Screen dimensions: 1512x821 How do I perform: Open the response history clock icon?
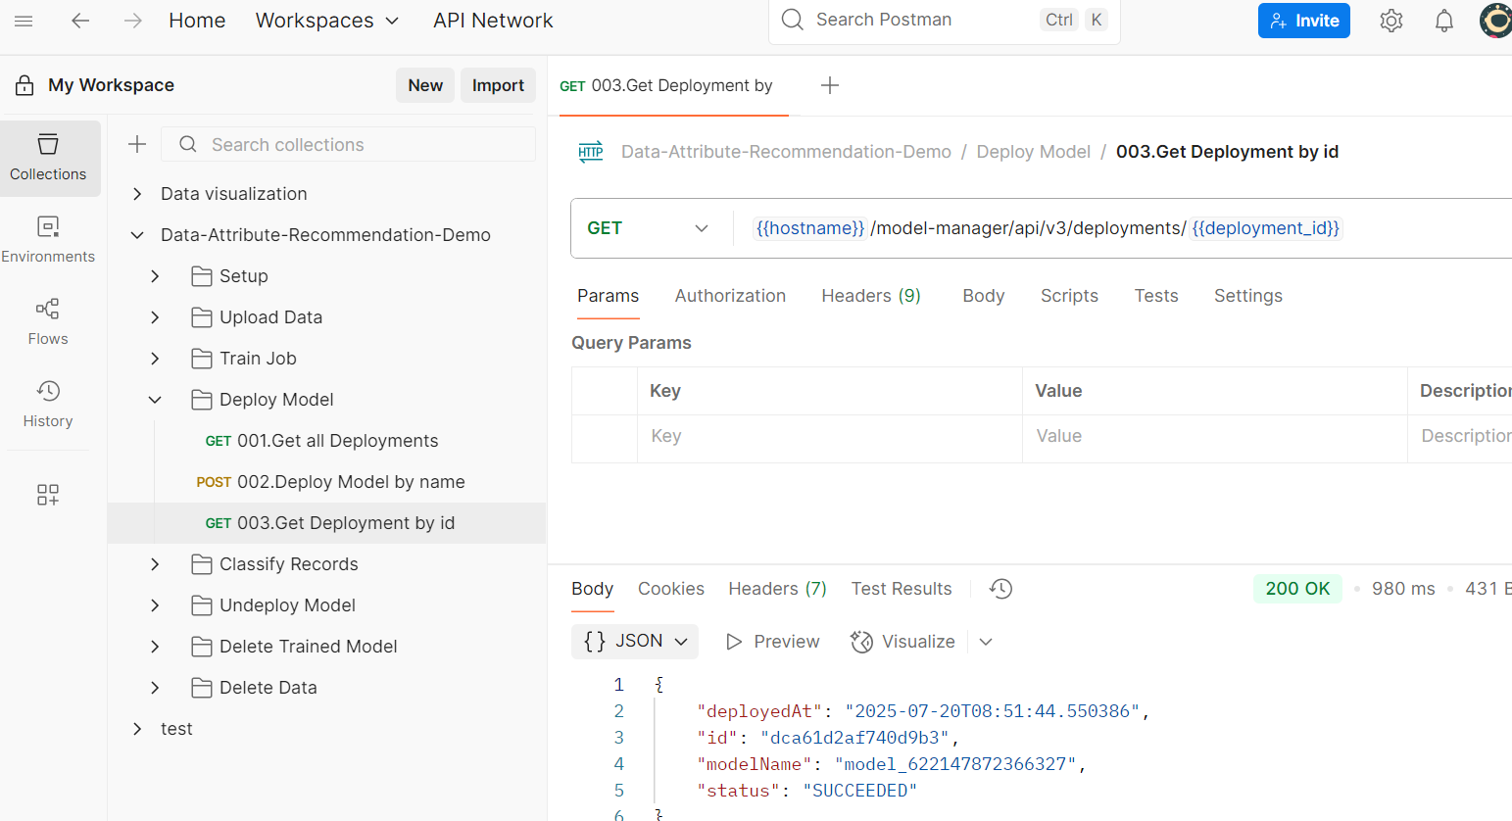pyautogui.click(x=1000, y=589)
